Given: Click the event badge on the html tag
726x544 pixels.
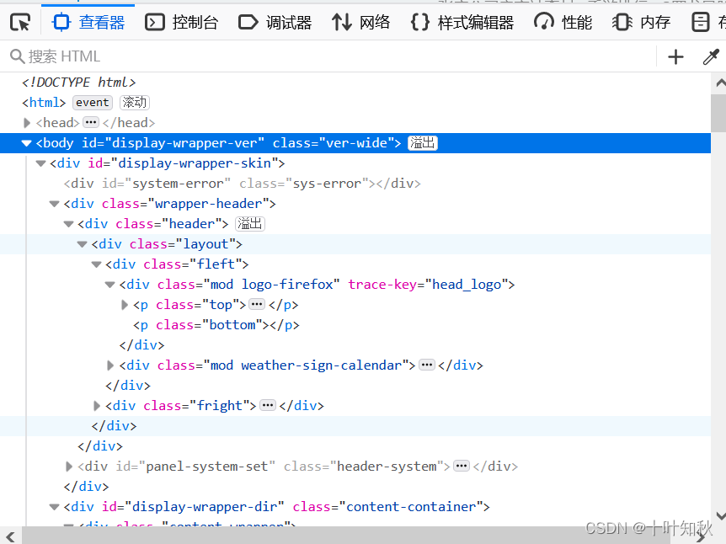Looking at the screenshot, I should pos(92,103).
